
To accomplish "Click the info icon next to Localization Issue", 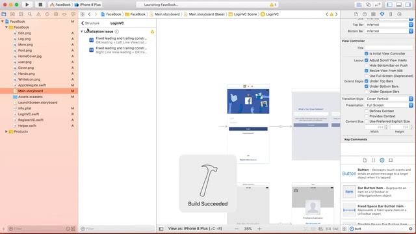I will [117, 32].
